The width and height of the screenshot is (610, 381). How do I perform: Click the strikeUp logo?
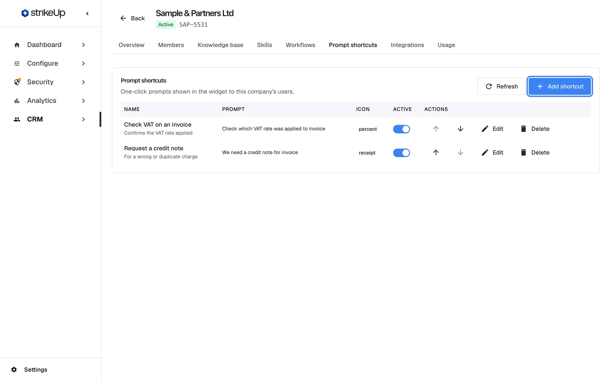click(x=43, y=13)
